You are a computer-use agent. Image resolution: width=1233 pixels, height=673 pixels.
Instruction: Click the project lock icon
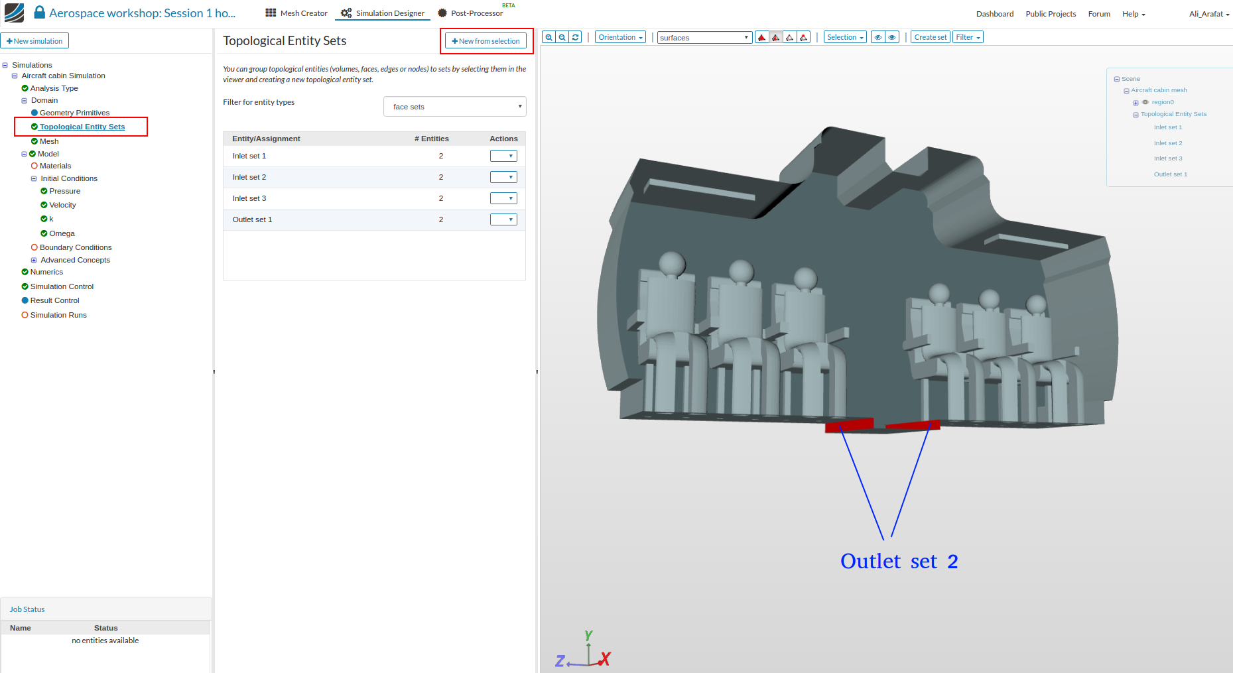pos(40,13)
